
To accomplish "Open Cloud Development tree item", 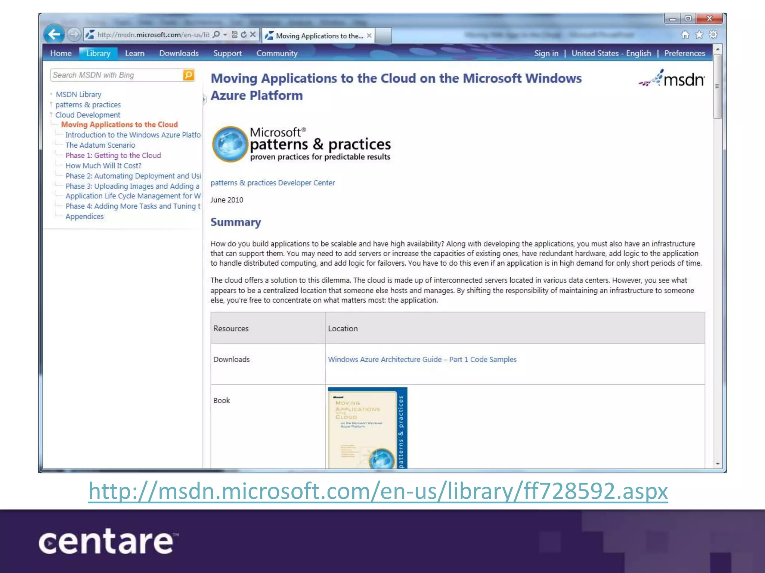I will coord(88,115).
